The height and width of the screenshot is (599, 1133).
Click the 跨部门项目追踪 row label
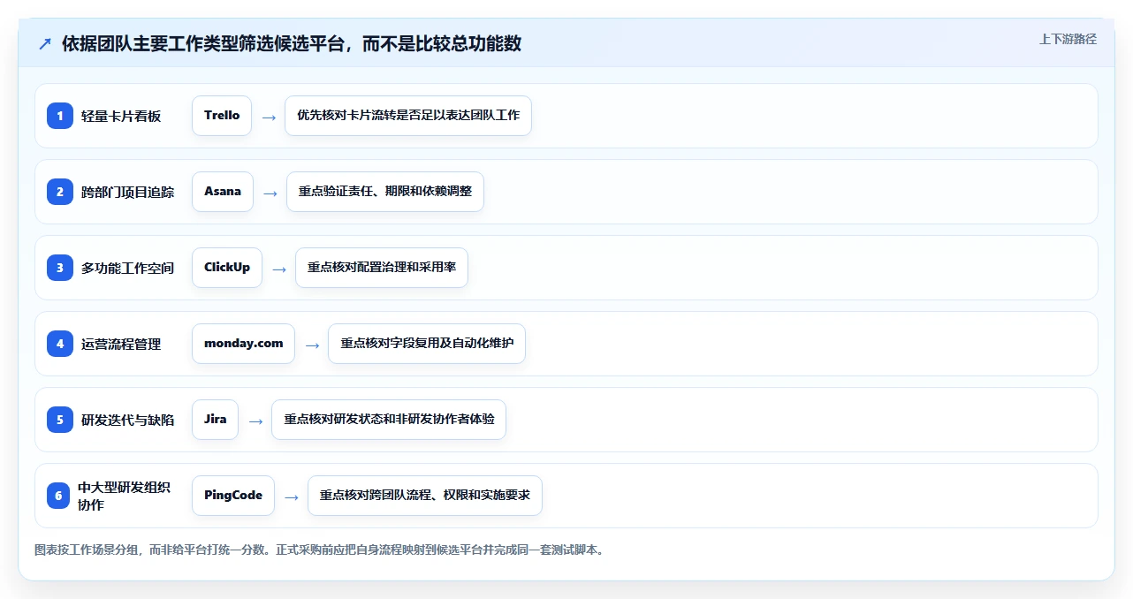[127, 192]
